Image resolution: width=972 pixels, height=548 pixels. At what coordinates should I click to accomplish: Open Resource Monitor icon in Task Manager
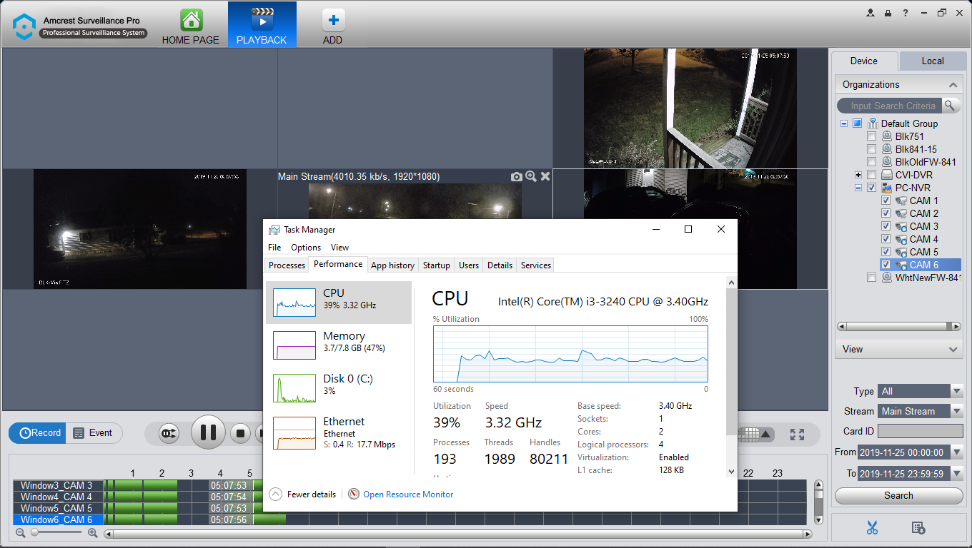[354, 494]
